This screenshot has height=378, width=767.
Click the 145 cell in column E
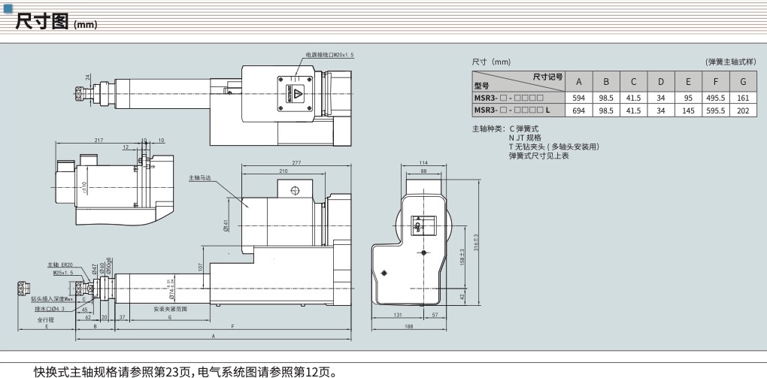(688, 110)
